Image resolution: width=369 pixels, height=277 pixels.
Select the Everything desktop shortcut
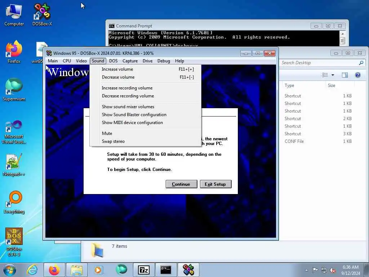14,202
